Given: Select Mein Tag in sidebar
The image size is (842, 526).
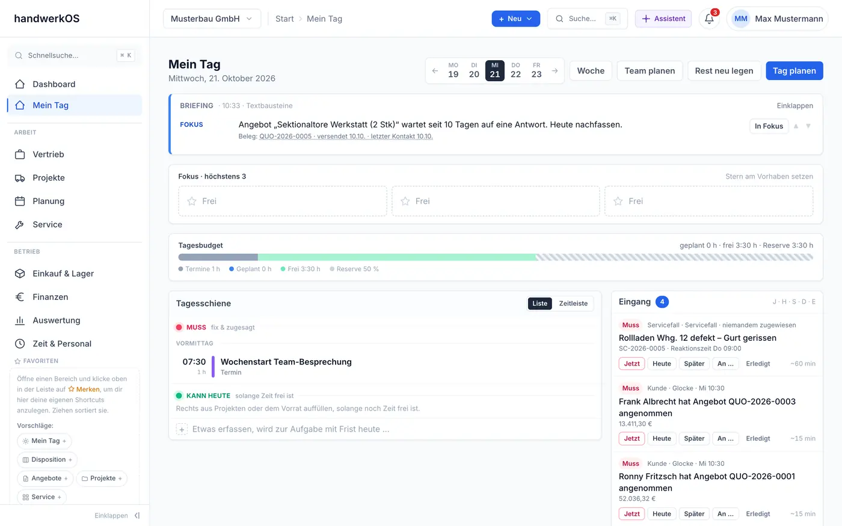Looking at the screenshot, I should pyautogui.click(x=75, y=105).
